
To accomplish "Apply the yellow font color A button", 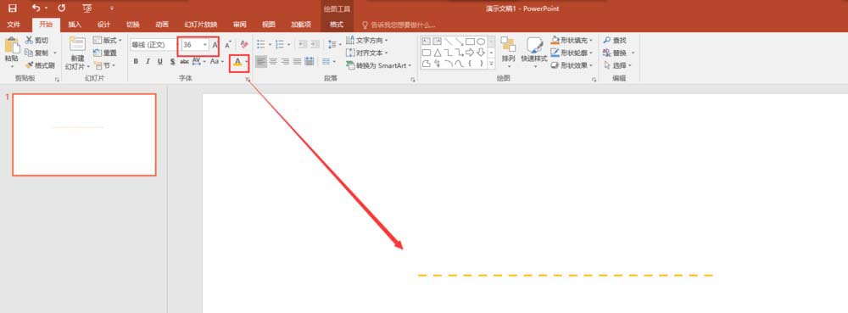I will click(237, 62).
